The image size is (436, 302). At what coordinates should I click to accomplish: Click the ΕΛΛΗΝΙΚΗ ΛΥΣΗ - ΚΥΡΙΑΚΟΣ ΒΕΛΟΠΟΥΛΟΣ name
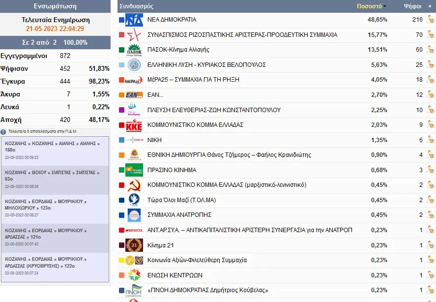[206, 64]
